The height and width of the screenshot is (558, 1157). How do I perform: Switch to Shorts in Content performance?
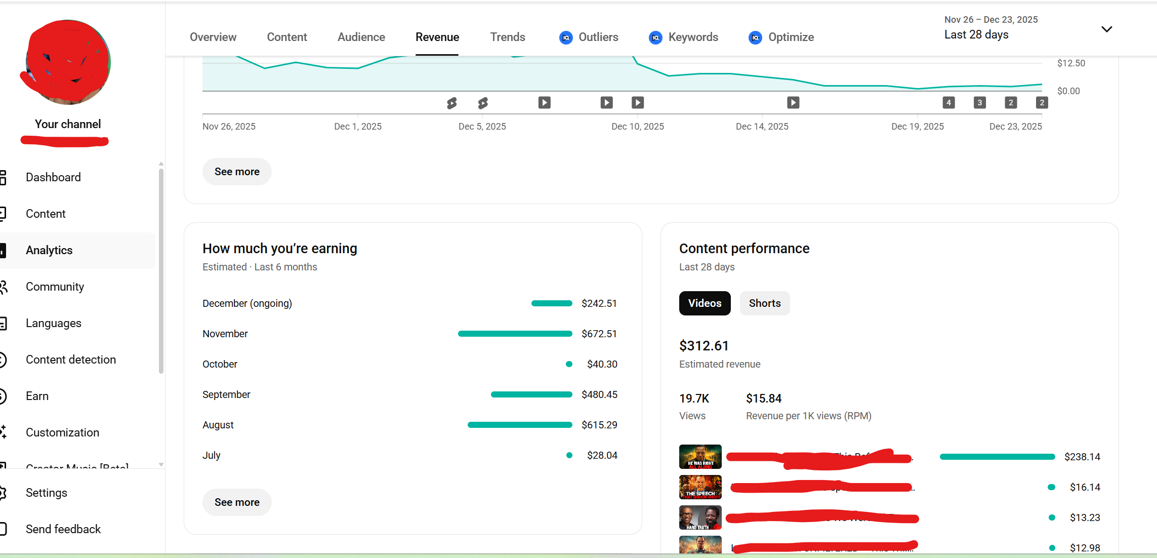tap(764, 303)
